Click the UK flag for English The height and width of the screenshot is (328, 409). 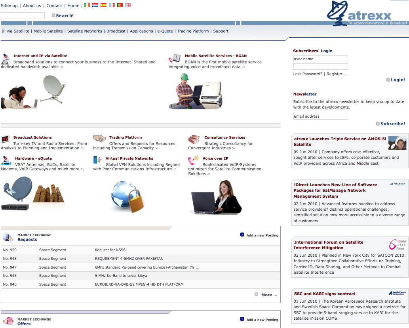click(128, 6)
